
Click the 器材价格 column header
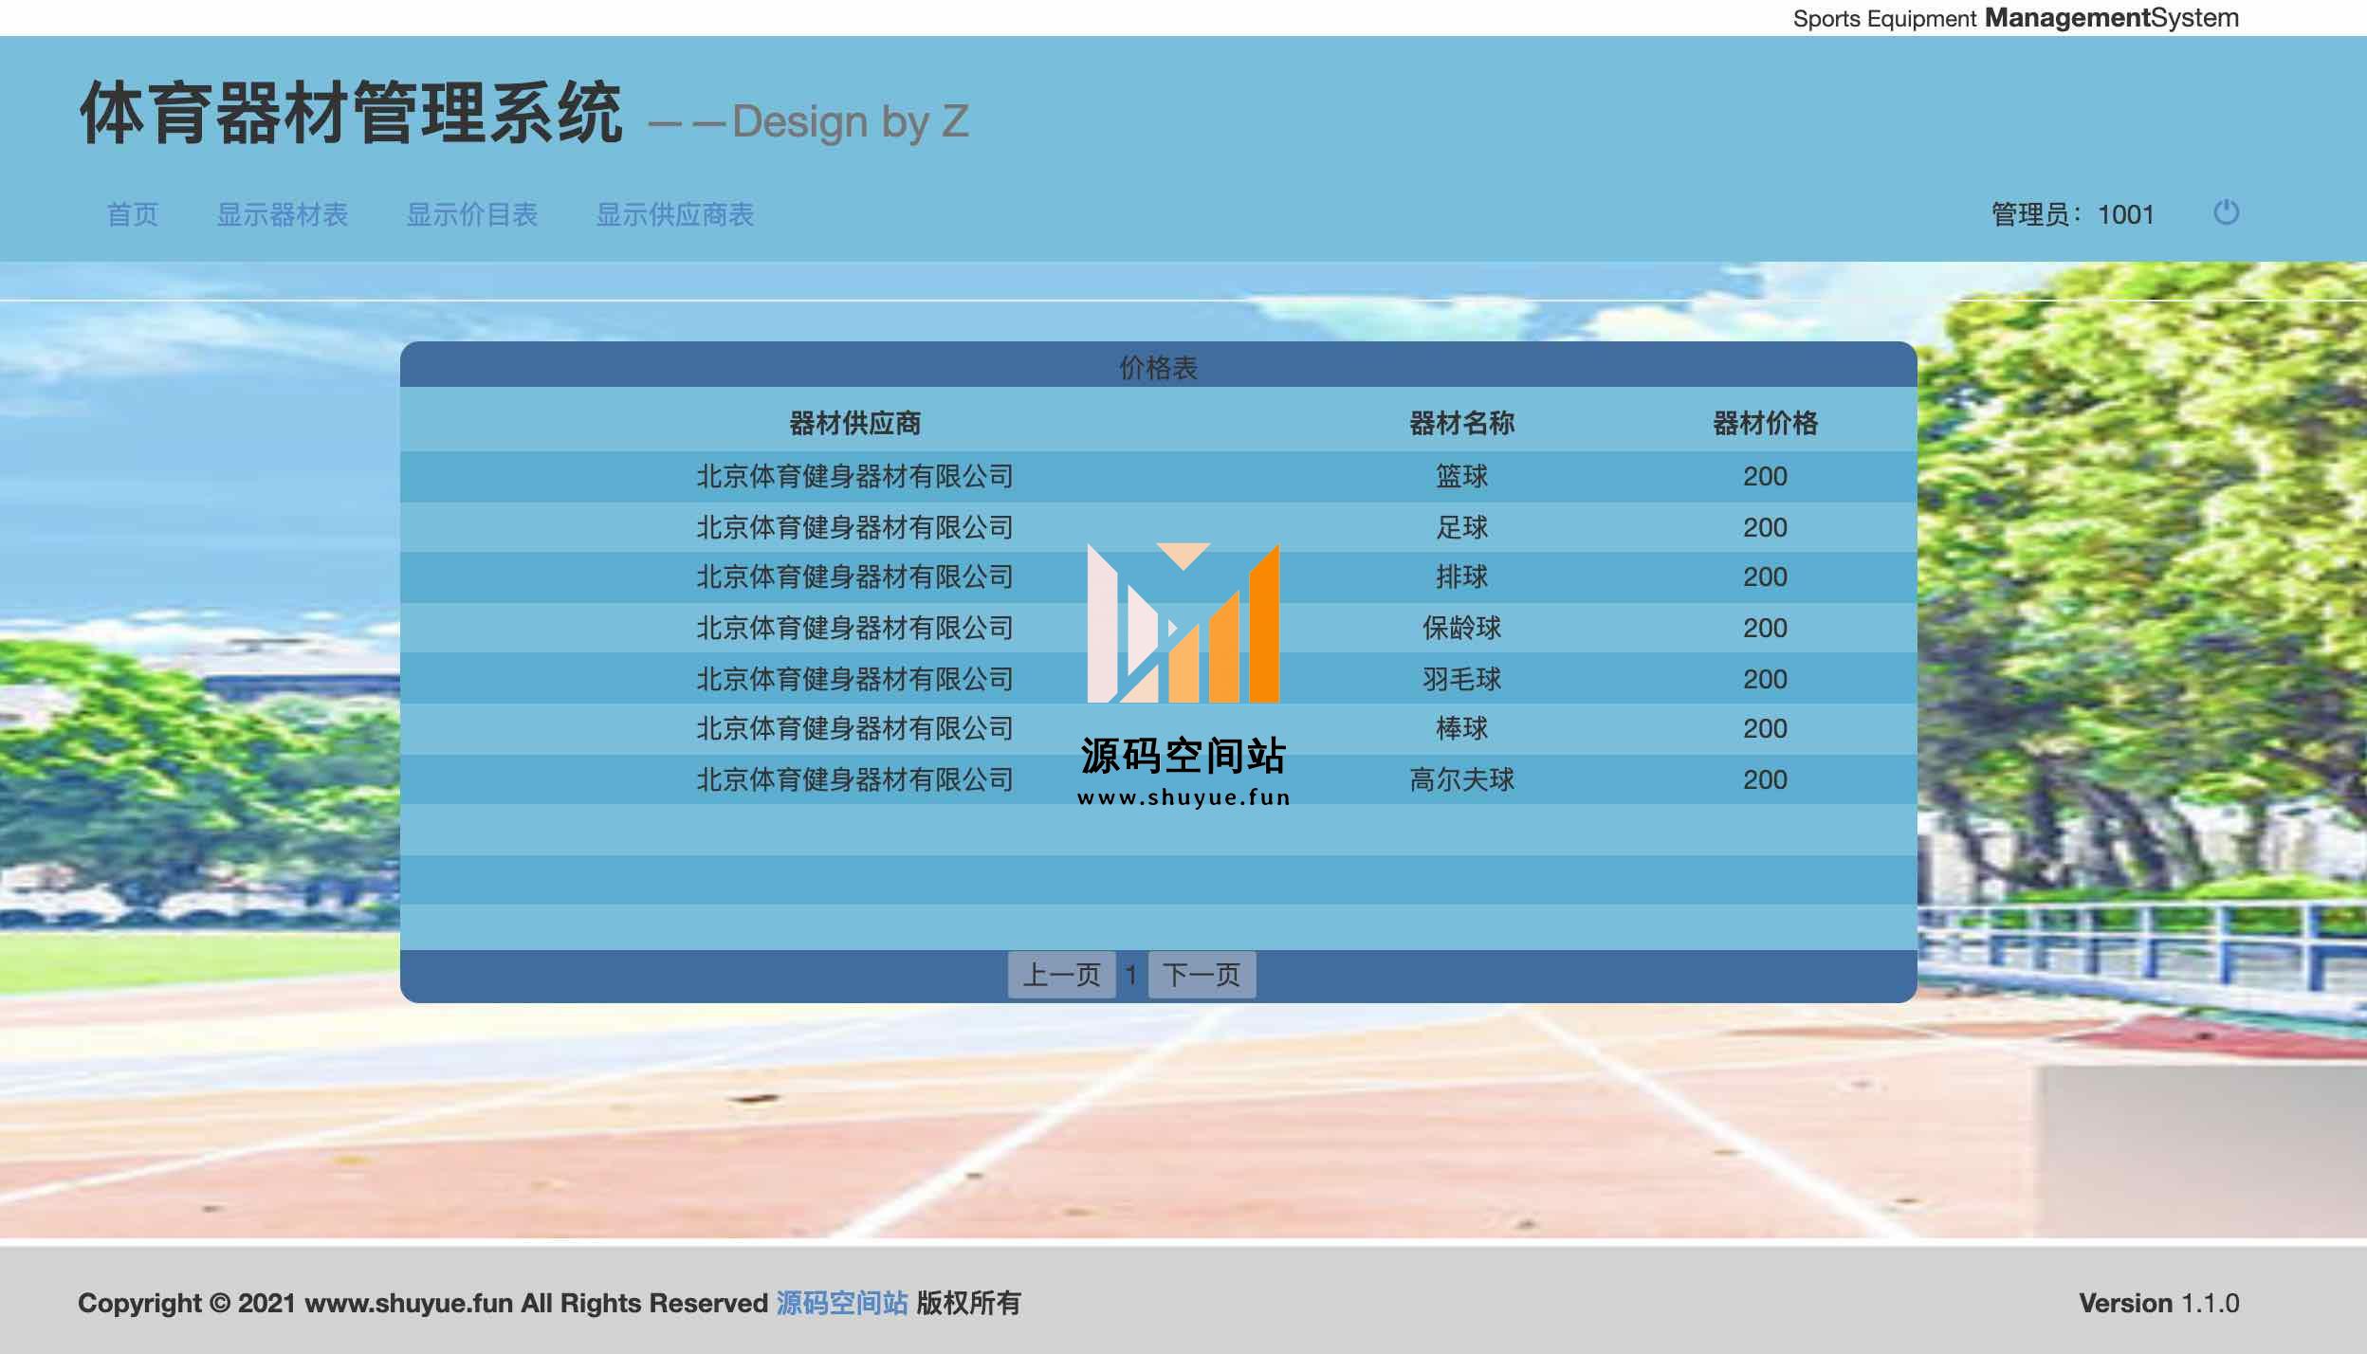click(1765, 423)
